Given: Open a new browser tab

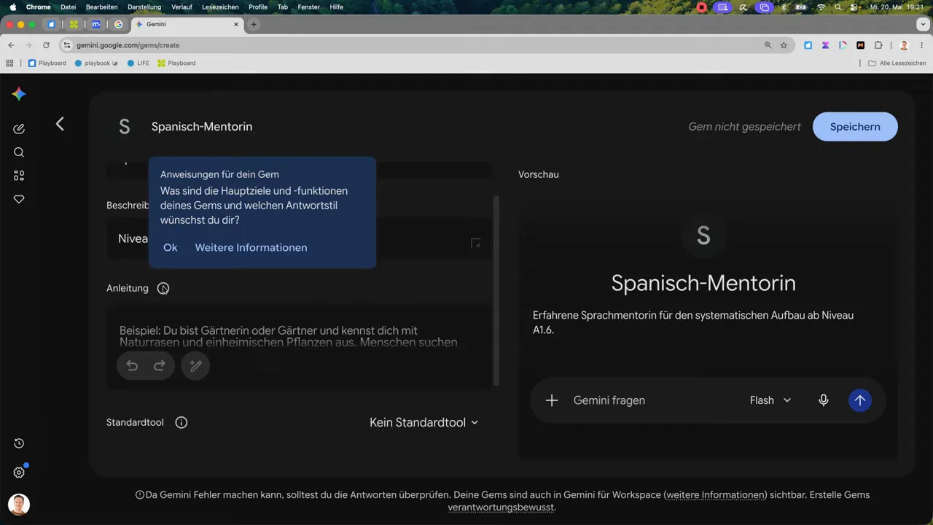Looking at the screenshot, I should coord(254,24).
